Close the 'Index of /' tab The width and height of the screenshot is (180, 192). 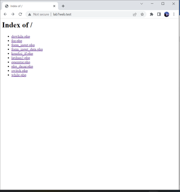tap(54, 6)
